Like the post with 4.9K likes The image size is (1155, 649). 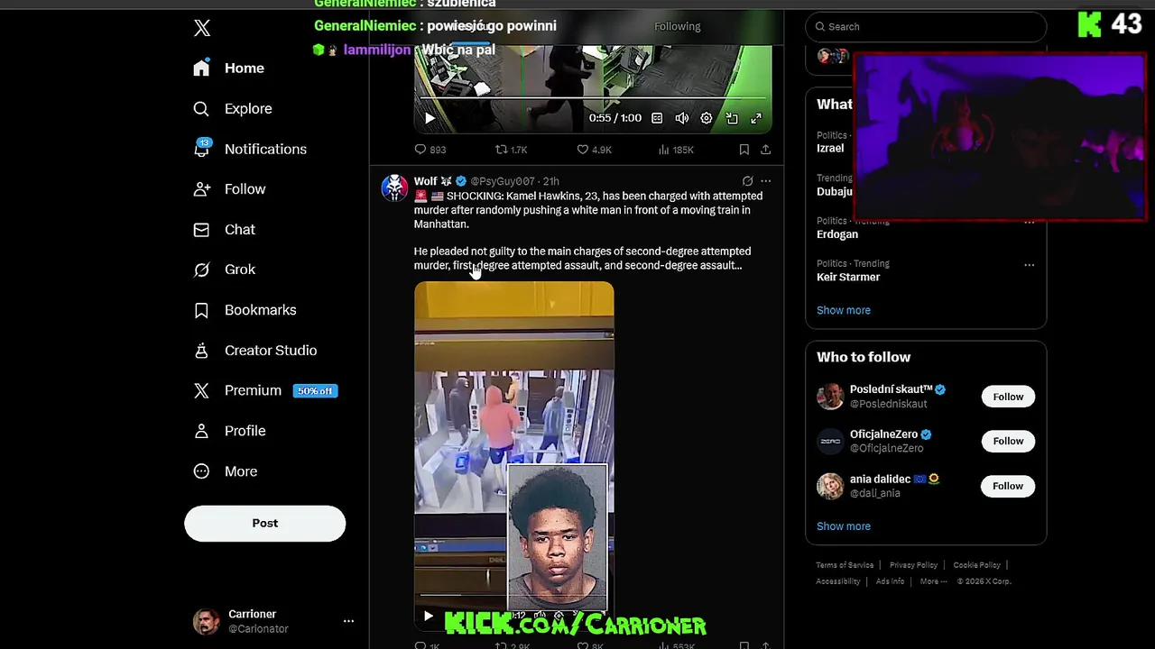[594, 150]
